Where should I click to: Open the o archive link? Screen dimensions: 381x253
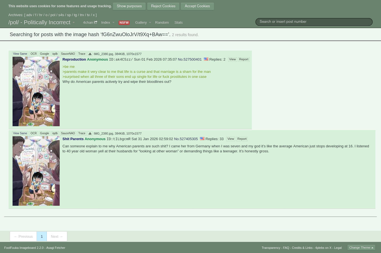[46, 15]
